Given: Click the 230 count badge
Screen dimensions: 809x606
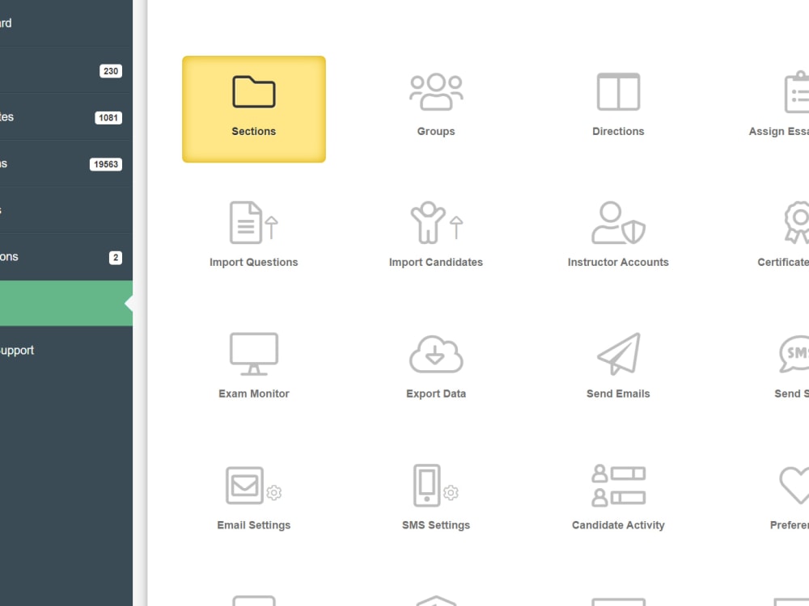Looking at the screenshot, I should pos(110,71).
